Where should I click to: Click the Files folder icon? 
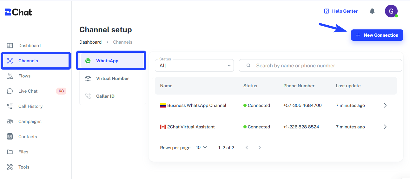tap(10, 152)
